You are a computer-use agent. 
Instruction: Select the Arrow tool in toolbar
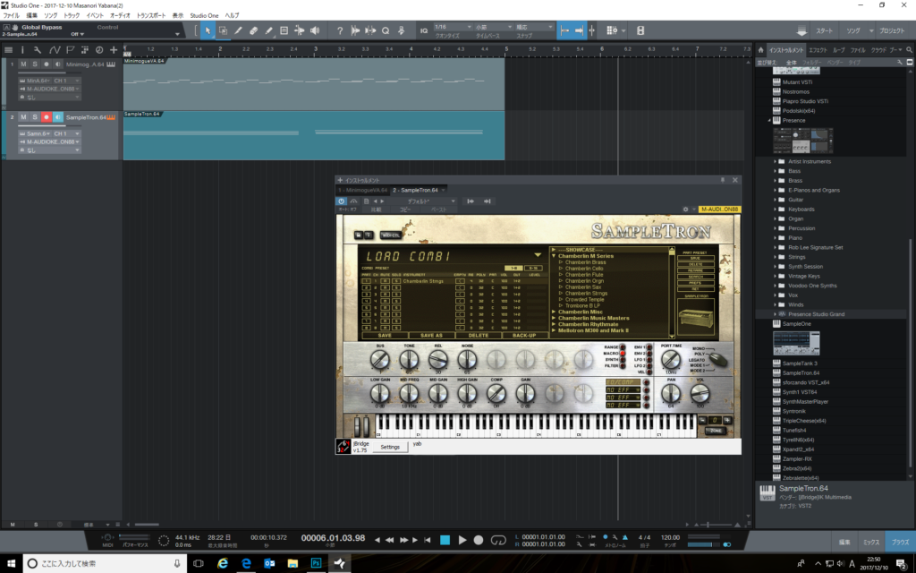(208, 30)
